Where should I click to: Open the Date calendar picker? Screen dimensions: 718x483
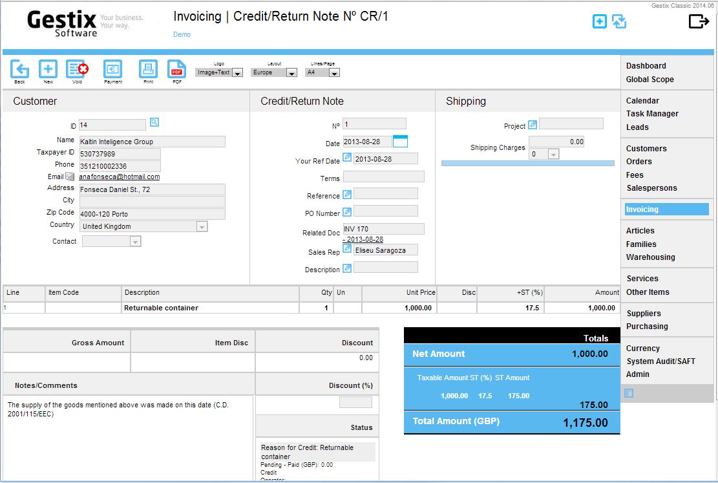(x=400, y=141)
